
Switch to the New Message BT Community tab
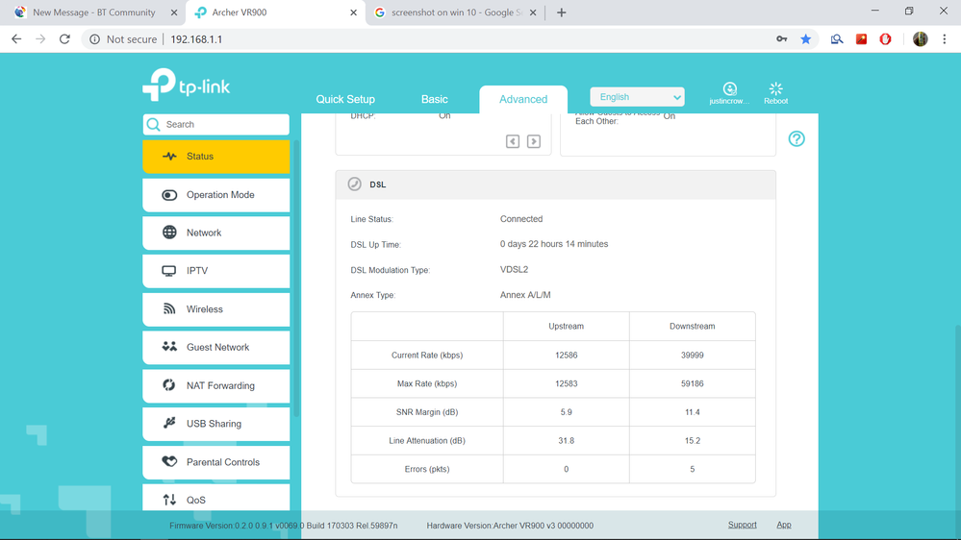pyautogui.click(x=93, y=12)
